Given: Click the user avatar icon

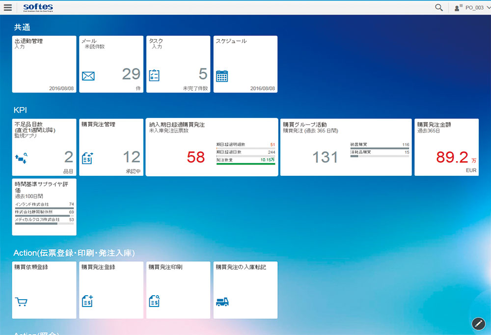Looking at the screenshot, I should click(x=459, y=7).
